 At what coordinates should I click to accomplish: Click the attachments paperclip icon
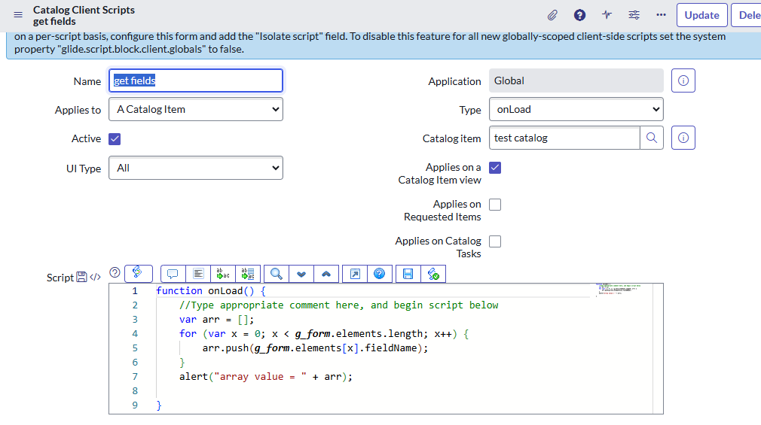click(x=552, y=15)
